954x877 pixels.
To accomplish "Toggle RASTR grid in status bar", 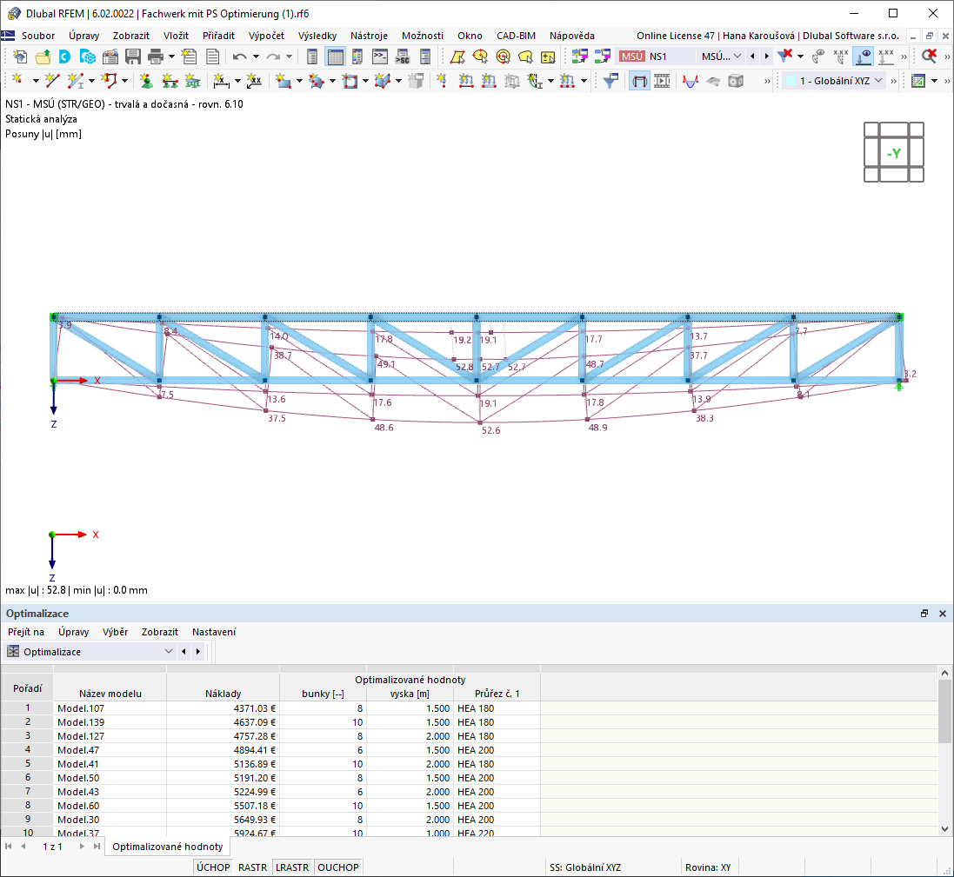I will pos(252,867).
